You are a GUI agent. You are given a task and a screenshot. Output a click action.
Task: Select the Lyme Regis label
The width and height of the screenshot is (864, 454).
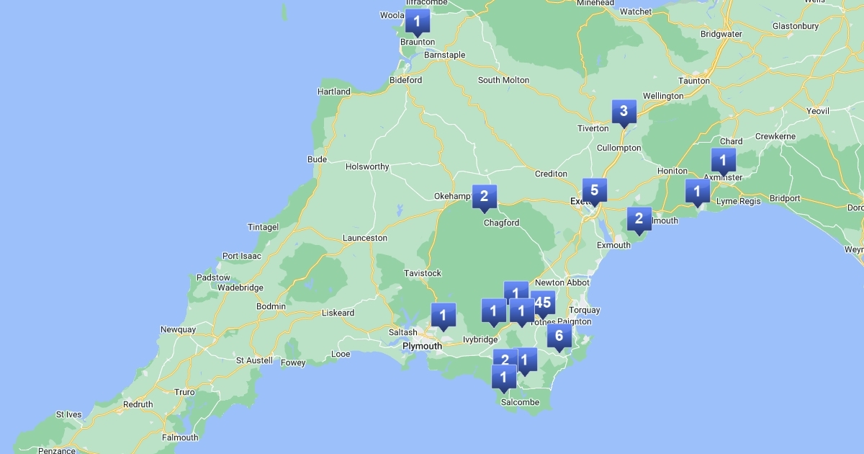tap(738, 201)
